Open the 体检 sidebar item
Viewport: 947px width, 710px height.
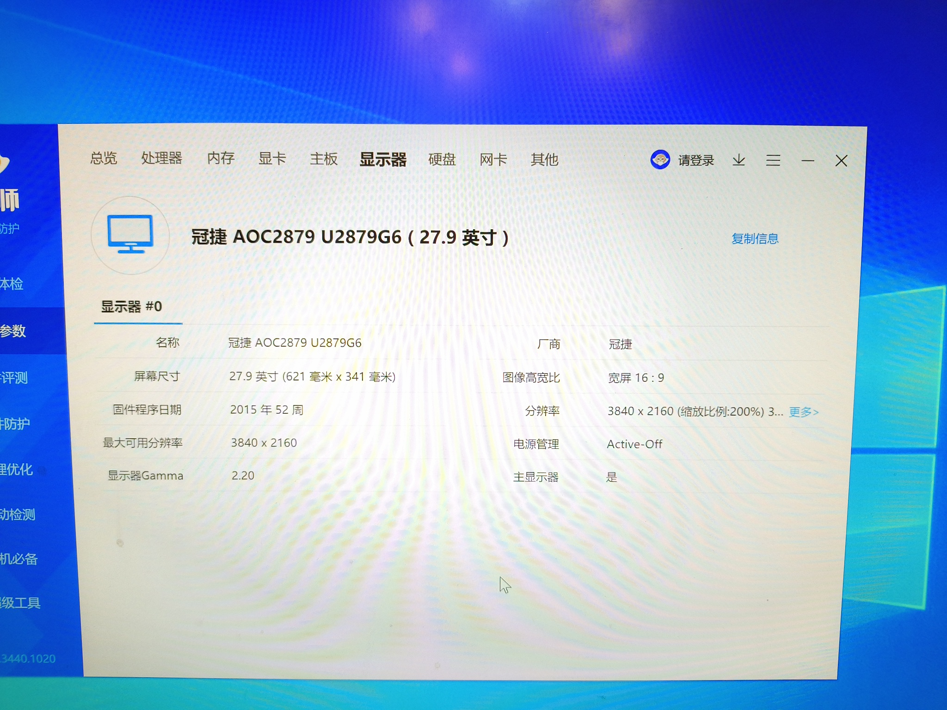12,283
